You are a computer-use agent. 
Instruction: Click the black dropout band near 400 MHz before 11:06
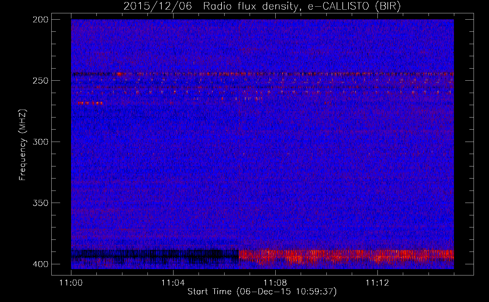point(155,256)
